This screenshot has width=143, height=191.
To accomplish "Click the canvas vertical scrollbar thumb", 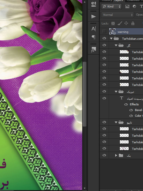I will click(x=85, y=94).
